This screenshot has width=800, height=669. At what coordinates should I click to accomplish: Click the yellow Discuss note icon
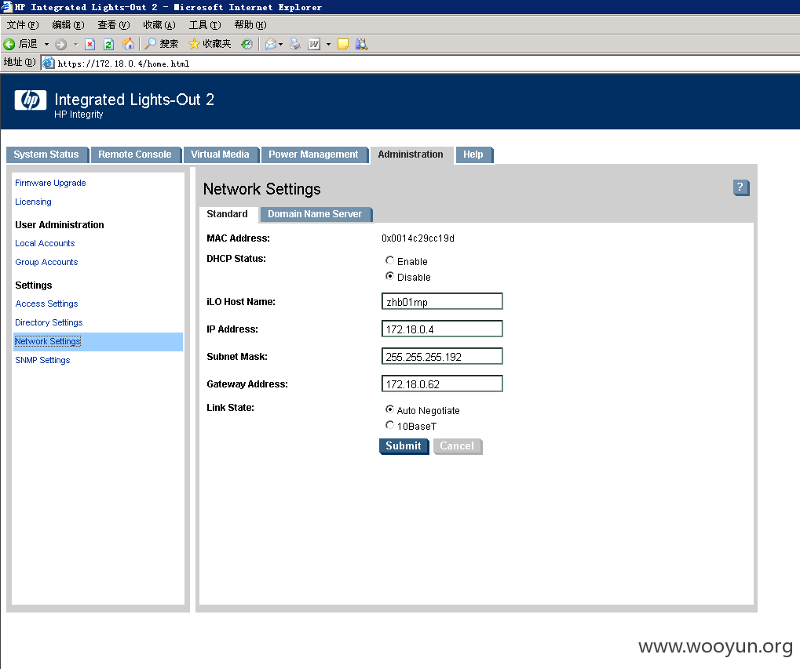click(x=343, y=45)
